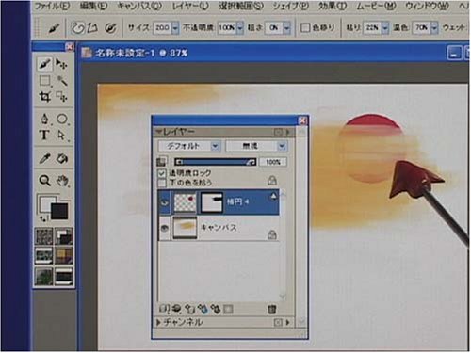Select the Oval Shape tool
The width and height of the screenshot is (471, 353).
[x=61, y=119]
